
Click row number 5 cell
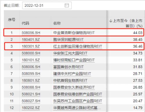tap(12, 60)
